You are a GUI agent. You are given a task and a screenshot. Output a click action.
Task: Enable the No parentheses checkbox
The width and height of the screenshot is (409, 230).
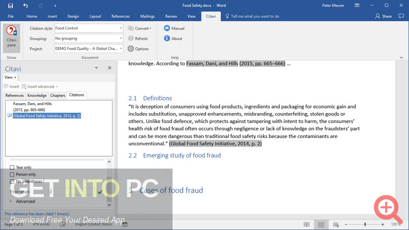pyautogui.click(x=12, y=181)
